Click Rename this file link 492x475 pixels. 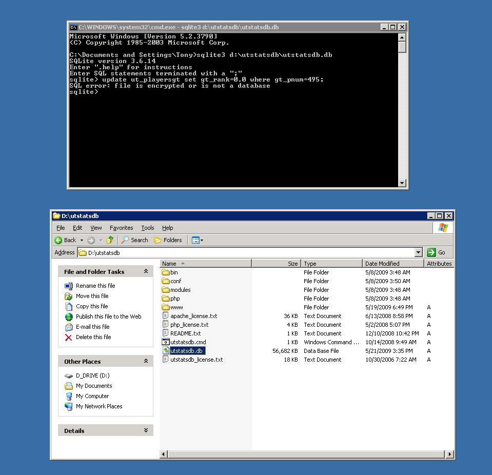(95, 286)
